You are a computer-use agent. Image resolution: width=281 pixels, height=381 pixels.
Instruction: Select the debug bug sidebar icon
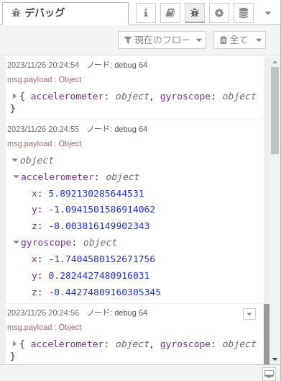pos(195,13)
